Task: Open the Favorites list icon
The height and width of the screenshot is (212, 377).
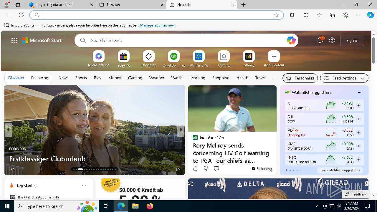Action: click(319, 15)
